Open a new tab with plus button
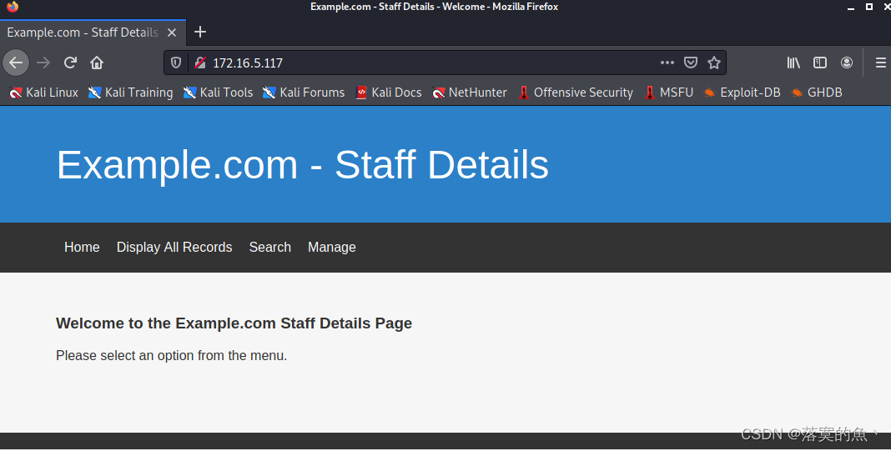This screenshot has height=451, width=891. [200, 32]
